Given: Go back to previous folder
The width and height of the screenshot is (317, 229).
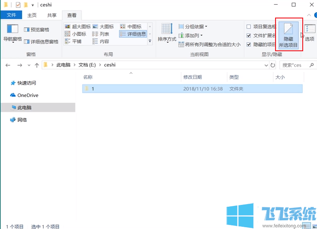Looking at the screenshot, I should (x=8, y=65).
